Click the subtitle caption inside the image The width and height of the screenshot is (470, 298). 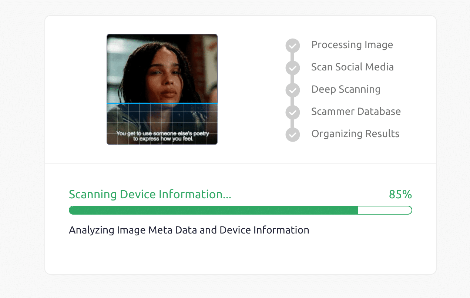click(163, 136)
